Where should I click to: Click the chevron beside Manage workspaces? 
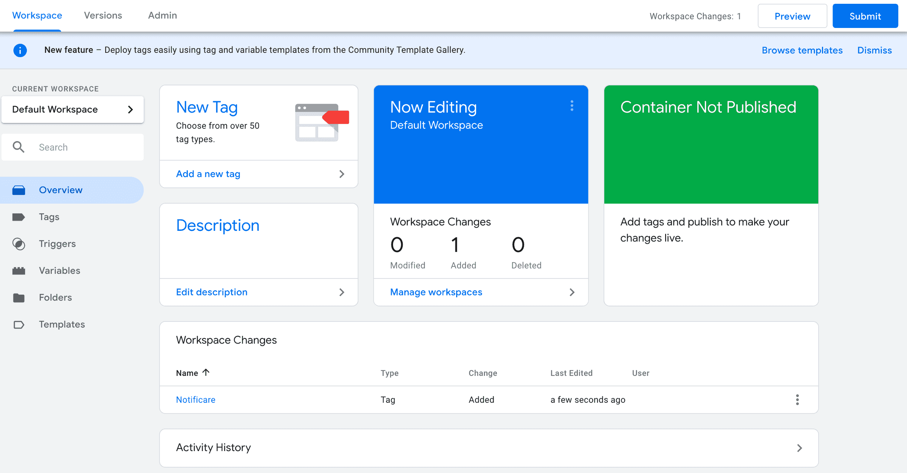(x=572, y=292)
